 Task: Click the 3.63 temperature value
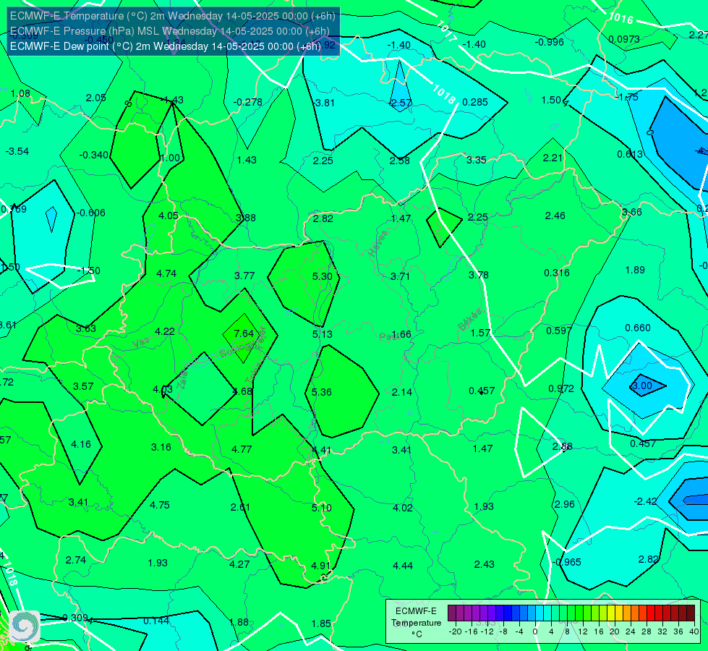coord(86,329)
